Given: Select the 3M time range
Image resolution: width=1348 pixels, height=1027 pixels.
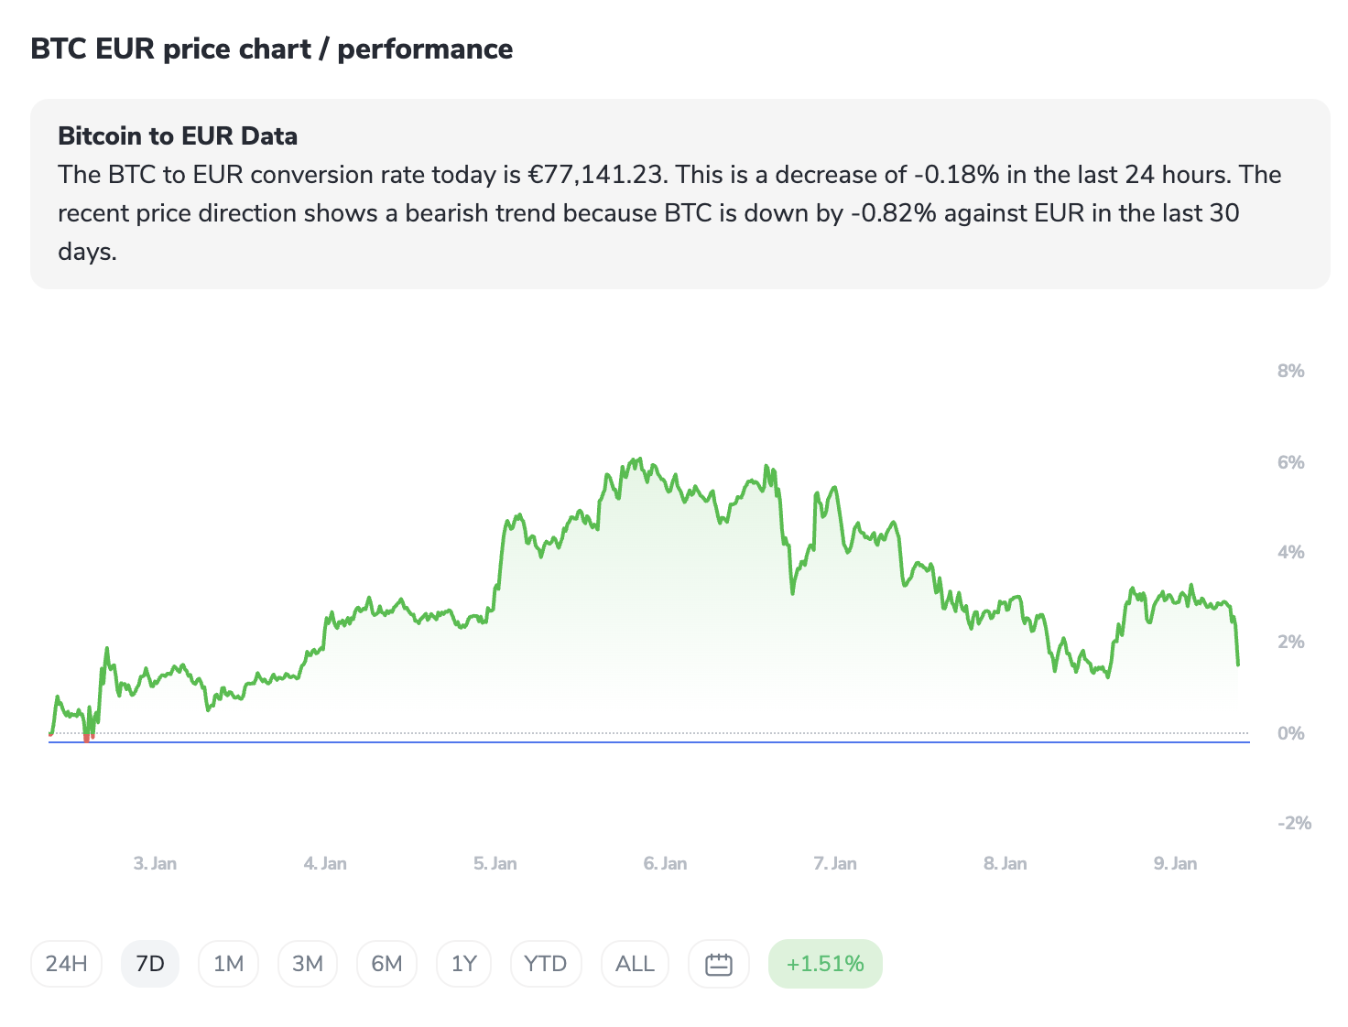Looking at the screenshot, I should click(x=308, y=964).
